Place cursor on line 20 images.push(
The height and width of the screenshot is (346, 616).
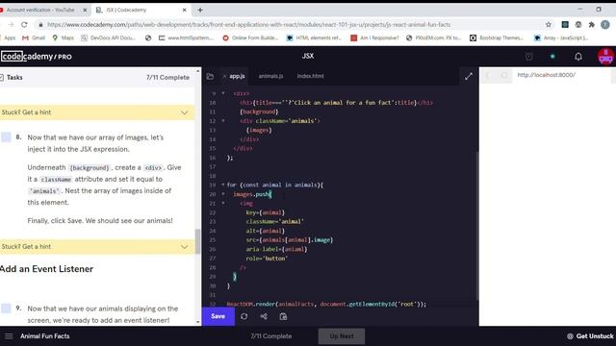252,194
